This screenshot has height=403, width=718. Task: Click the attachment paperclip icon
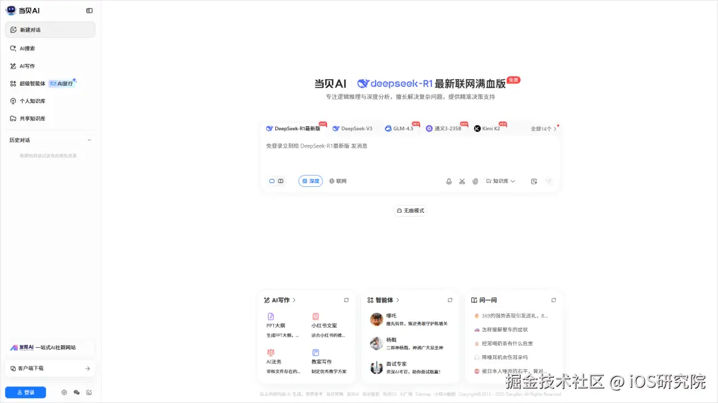pos(476,180)
